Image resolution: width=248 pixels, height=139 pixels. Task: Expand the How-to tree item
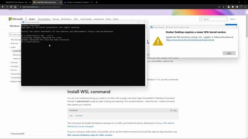click(x=14, y=70)
